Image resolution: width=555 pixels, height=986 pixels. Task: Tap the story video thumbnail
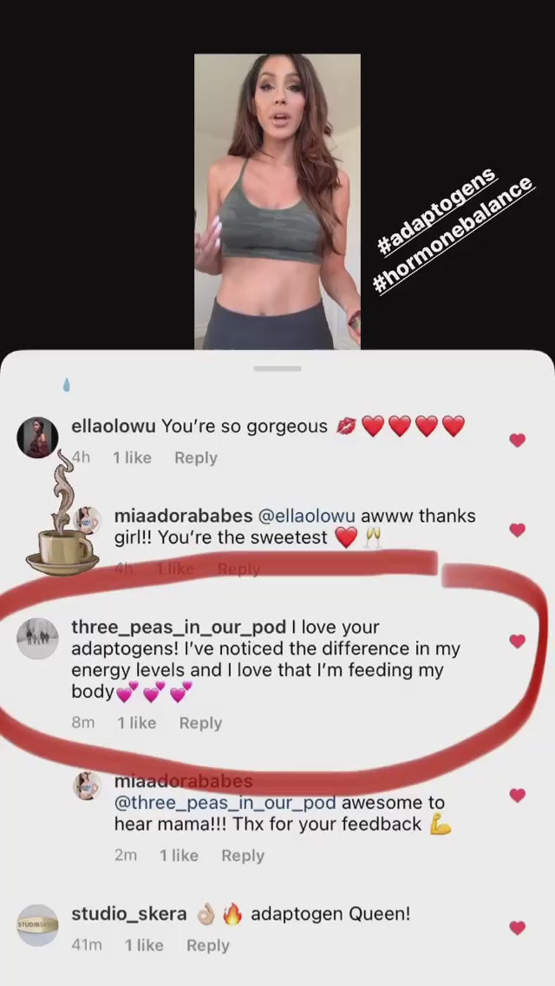[277, 201]
